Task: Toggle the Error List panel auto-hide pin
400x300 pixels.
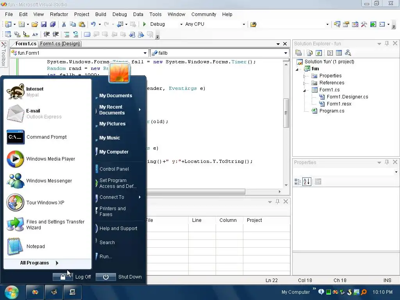Action: [277, 202]
